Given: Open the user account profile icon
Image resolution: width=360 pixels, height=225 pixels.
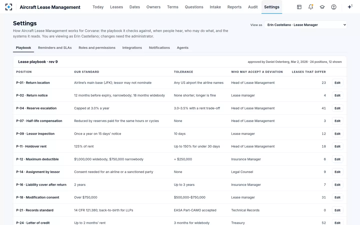Looking at the screenshot, I should coord(334,7).
